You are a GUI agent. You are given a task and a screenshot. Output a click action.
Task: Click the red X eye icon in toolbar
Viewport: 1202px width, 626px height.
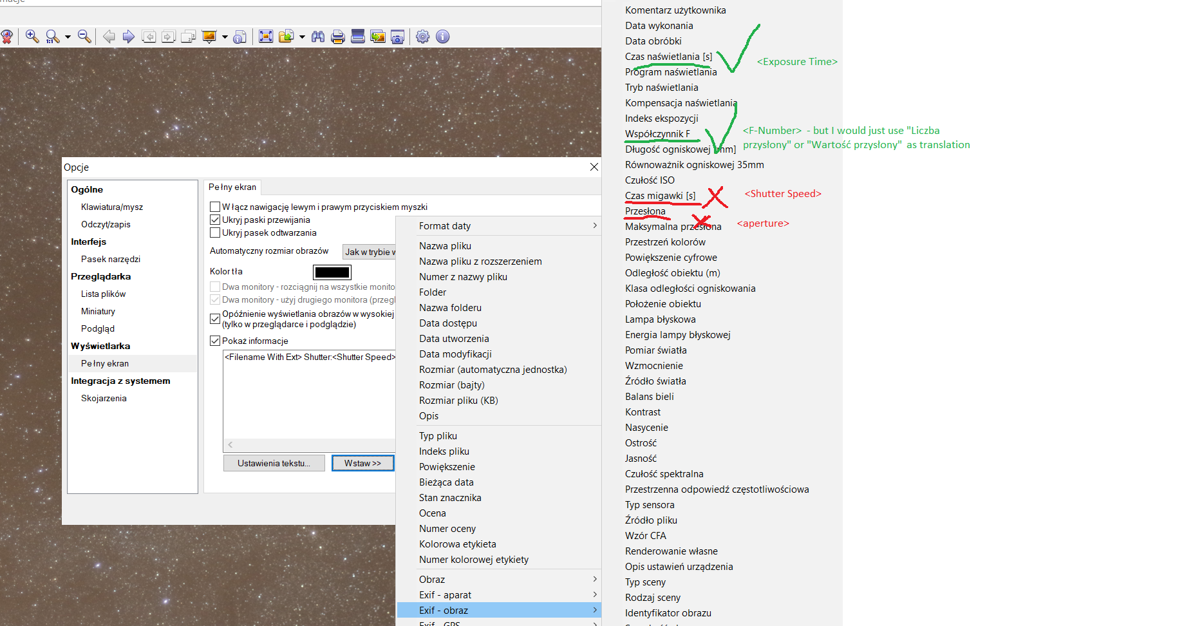coord(7,37)
